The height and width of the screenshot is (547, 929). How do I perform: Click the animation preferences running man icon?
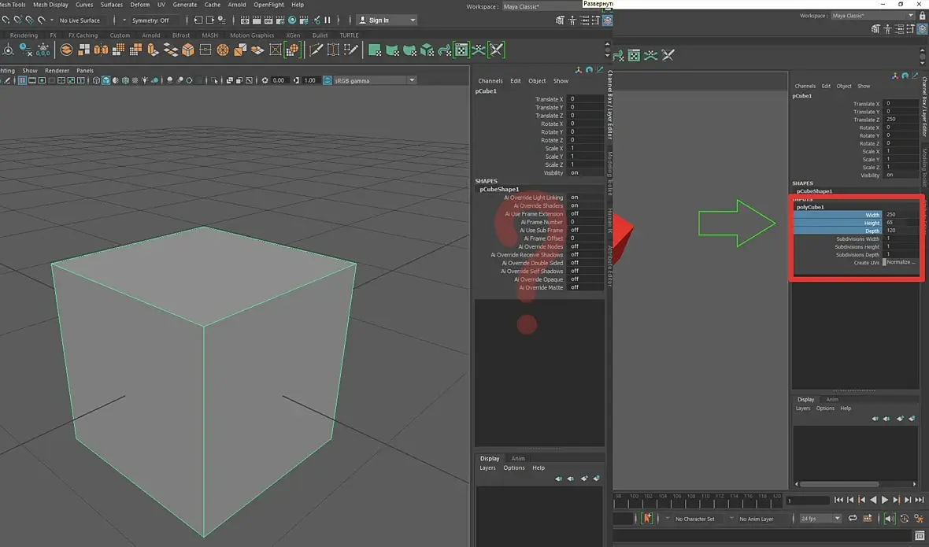[919, 519]
